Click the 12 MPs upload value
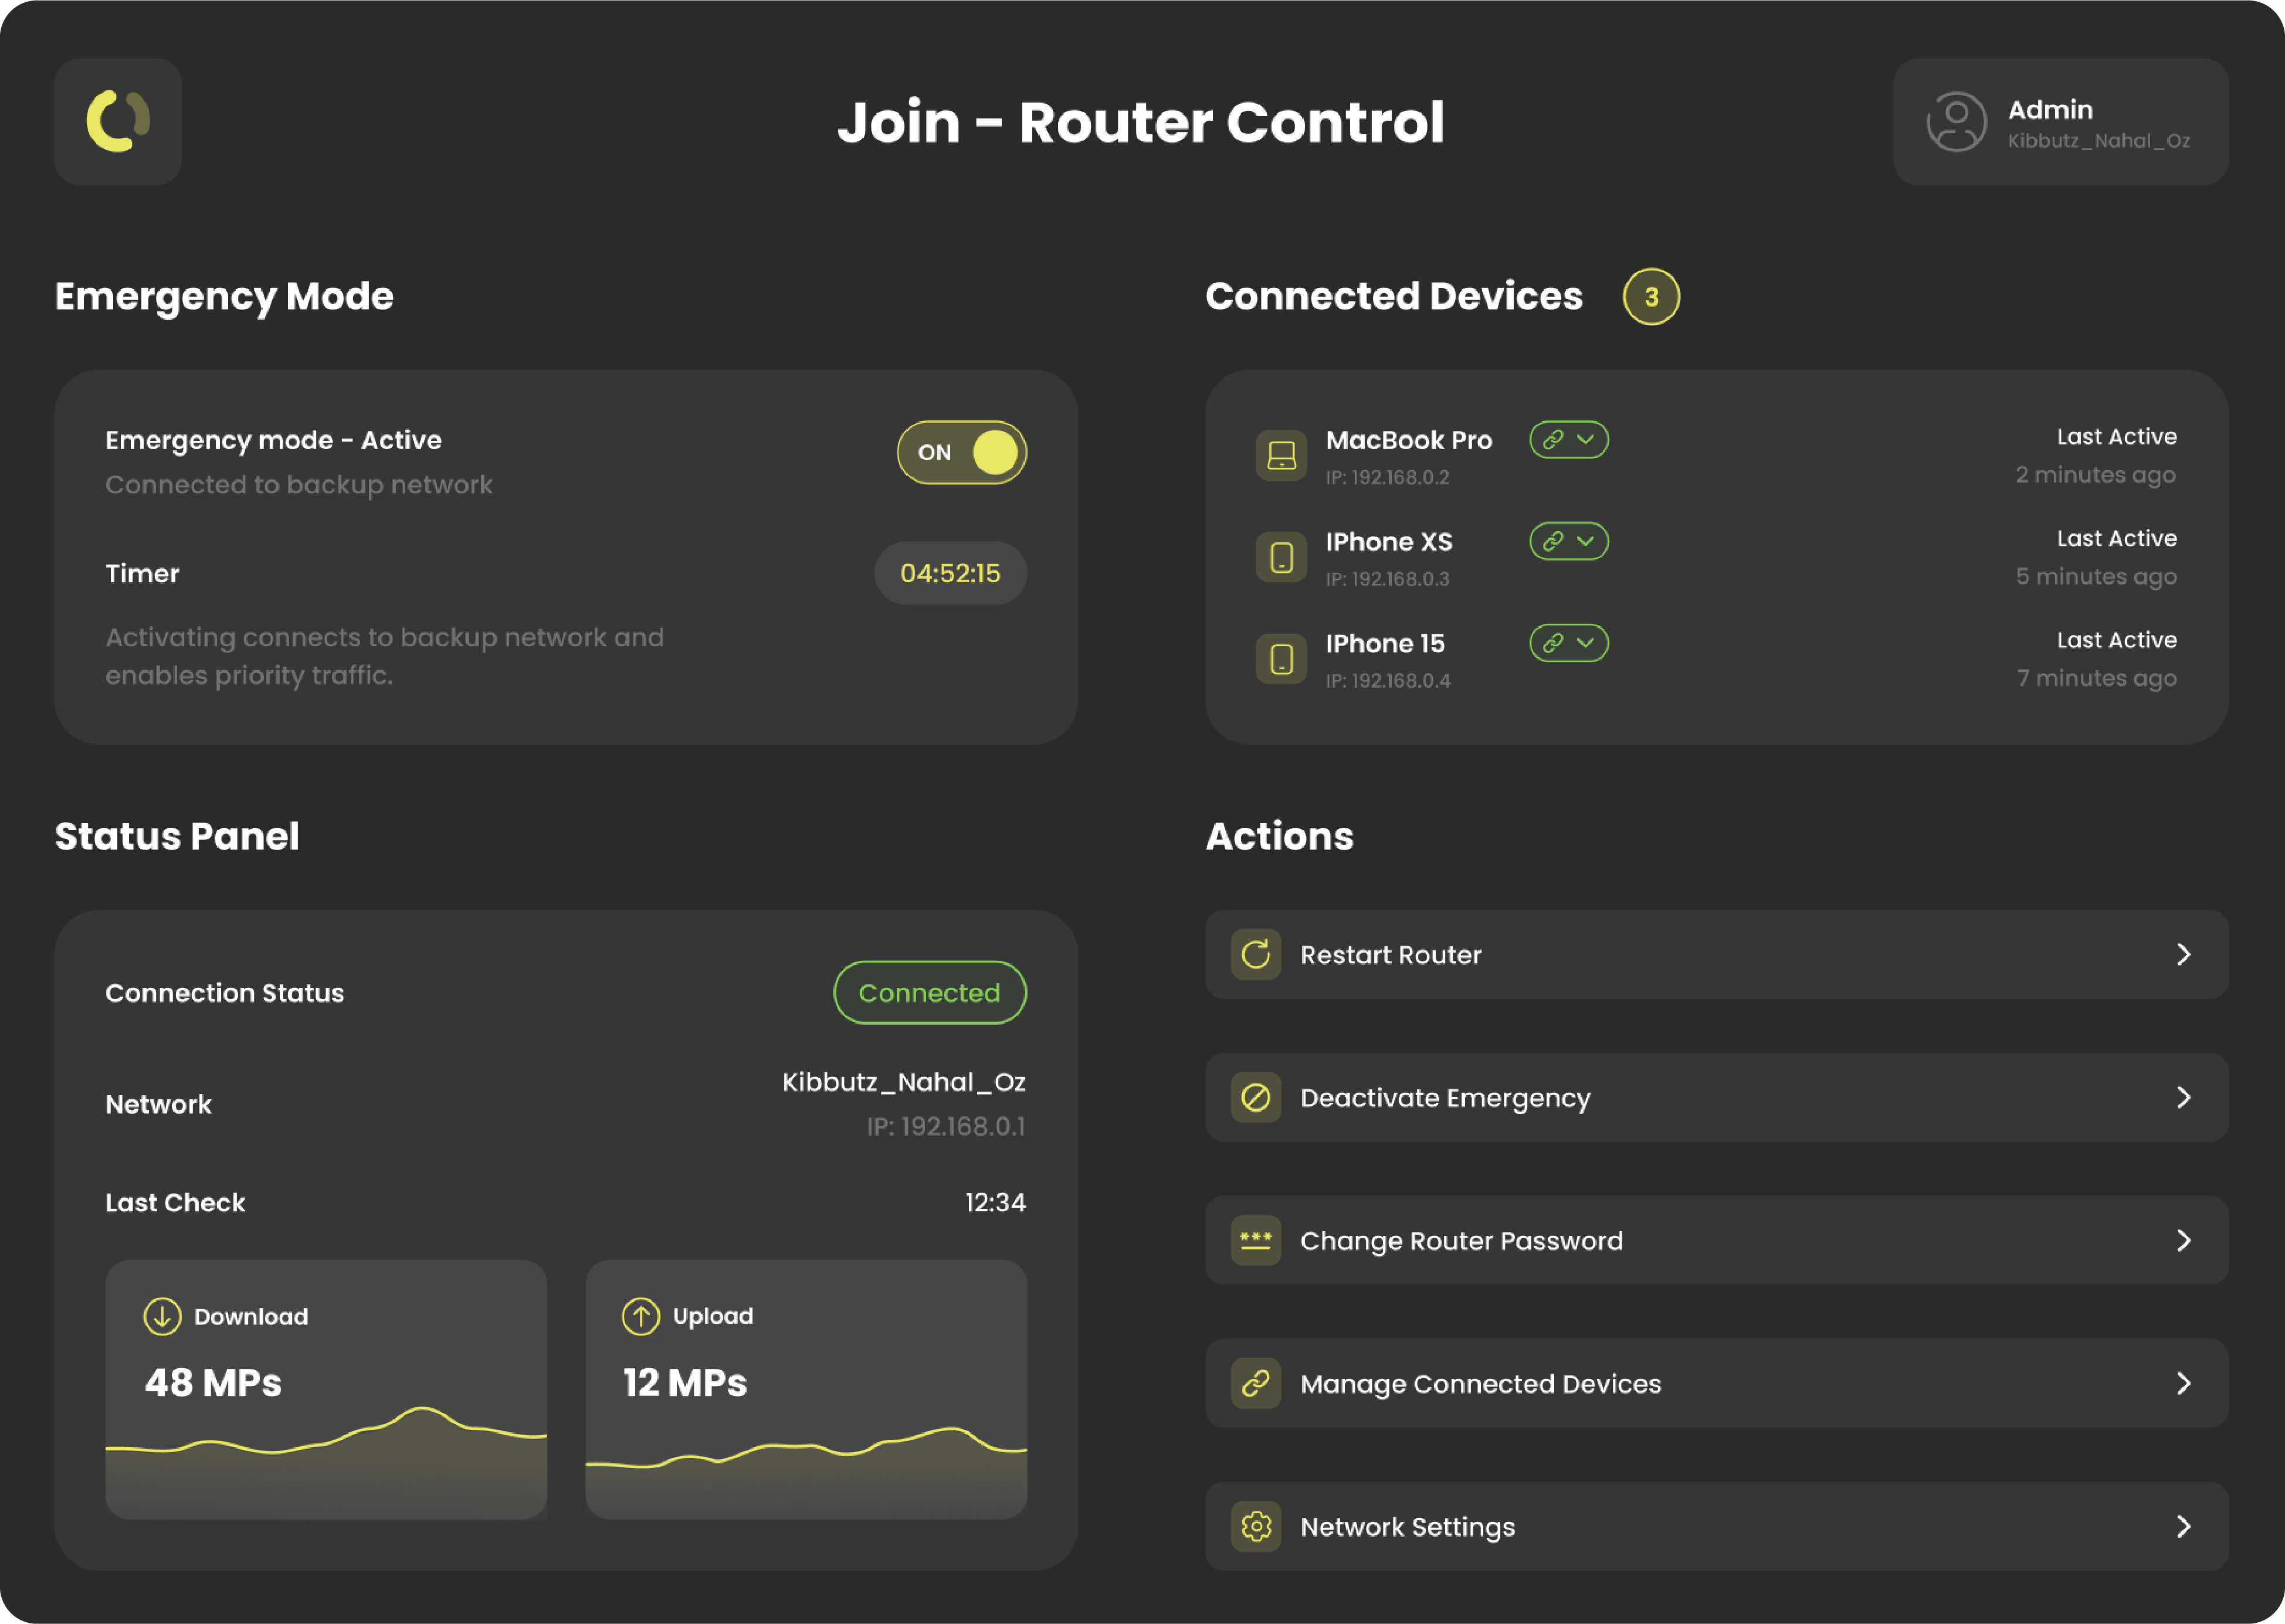 pos(685,1383)
